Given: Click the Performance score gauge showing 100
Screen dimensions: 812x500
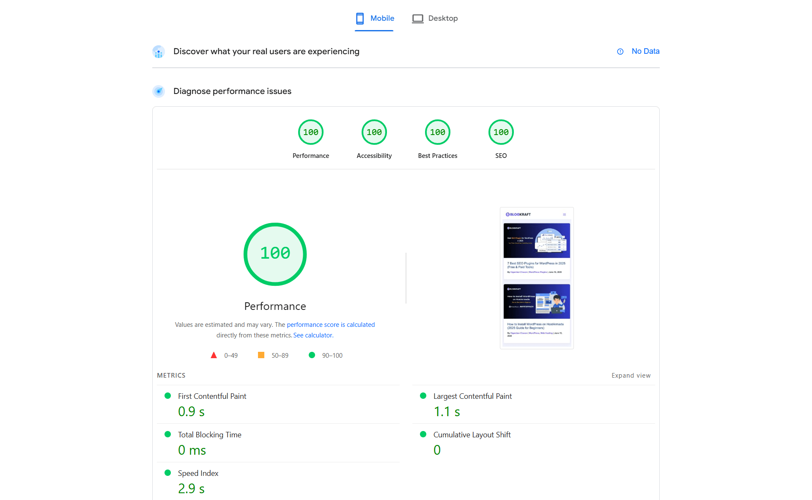Looking at the screenshot, I should tap(275, 254).
